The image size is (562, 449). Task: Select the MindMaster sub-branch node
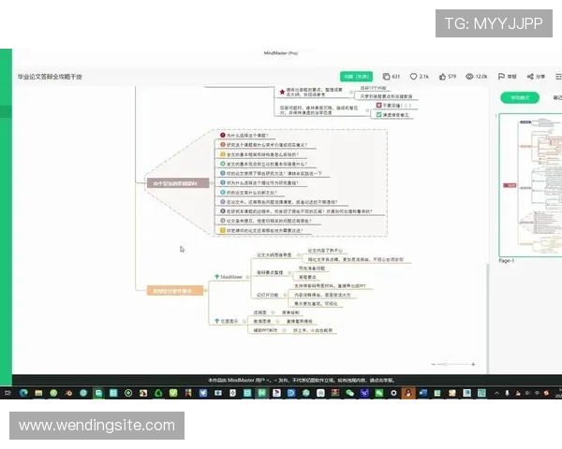pos(231,277)
